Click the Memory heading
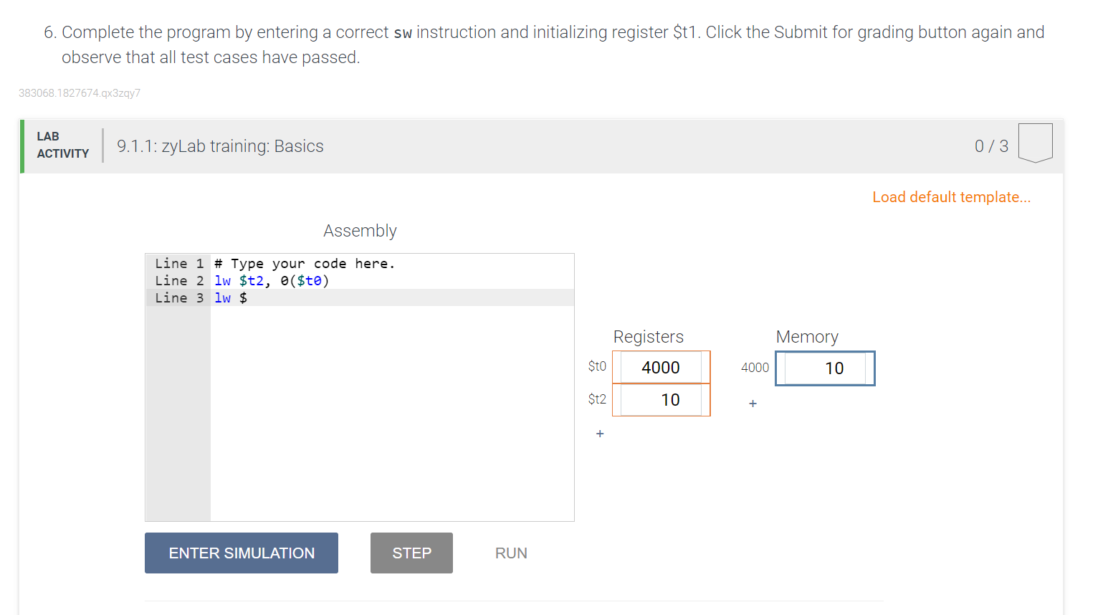The height and width of the screenshot is (615, 1108). (x=807, y=336)
